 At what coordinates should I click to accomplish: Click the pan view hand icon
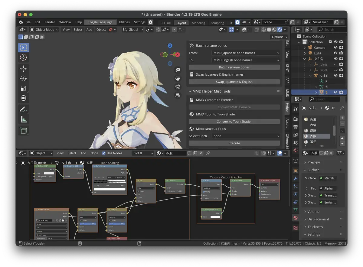coord(178,78)
